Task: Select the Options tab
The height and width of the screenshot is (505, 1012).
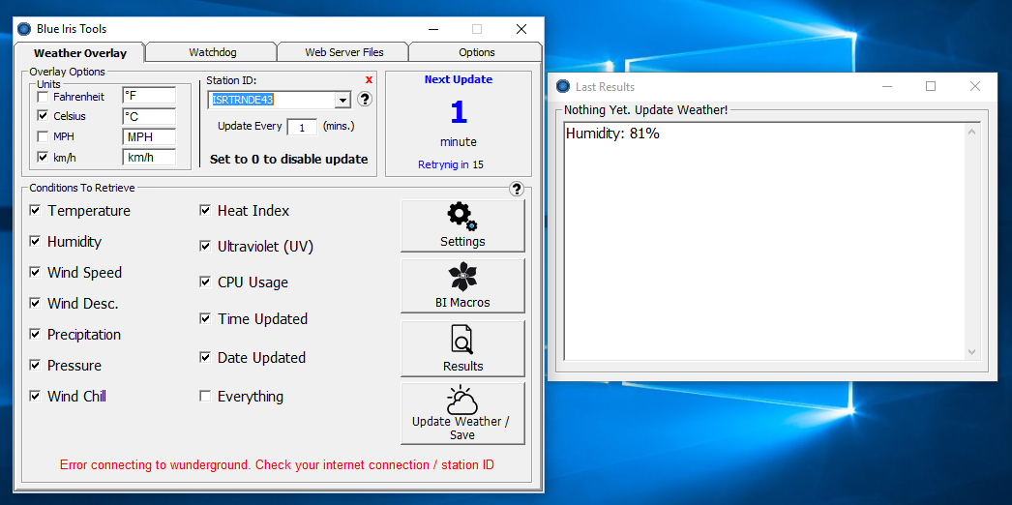Action: click(476, 52)
